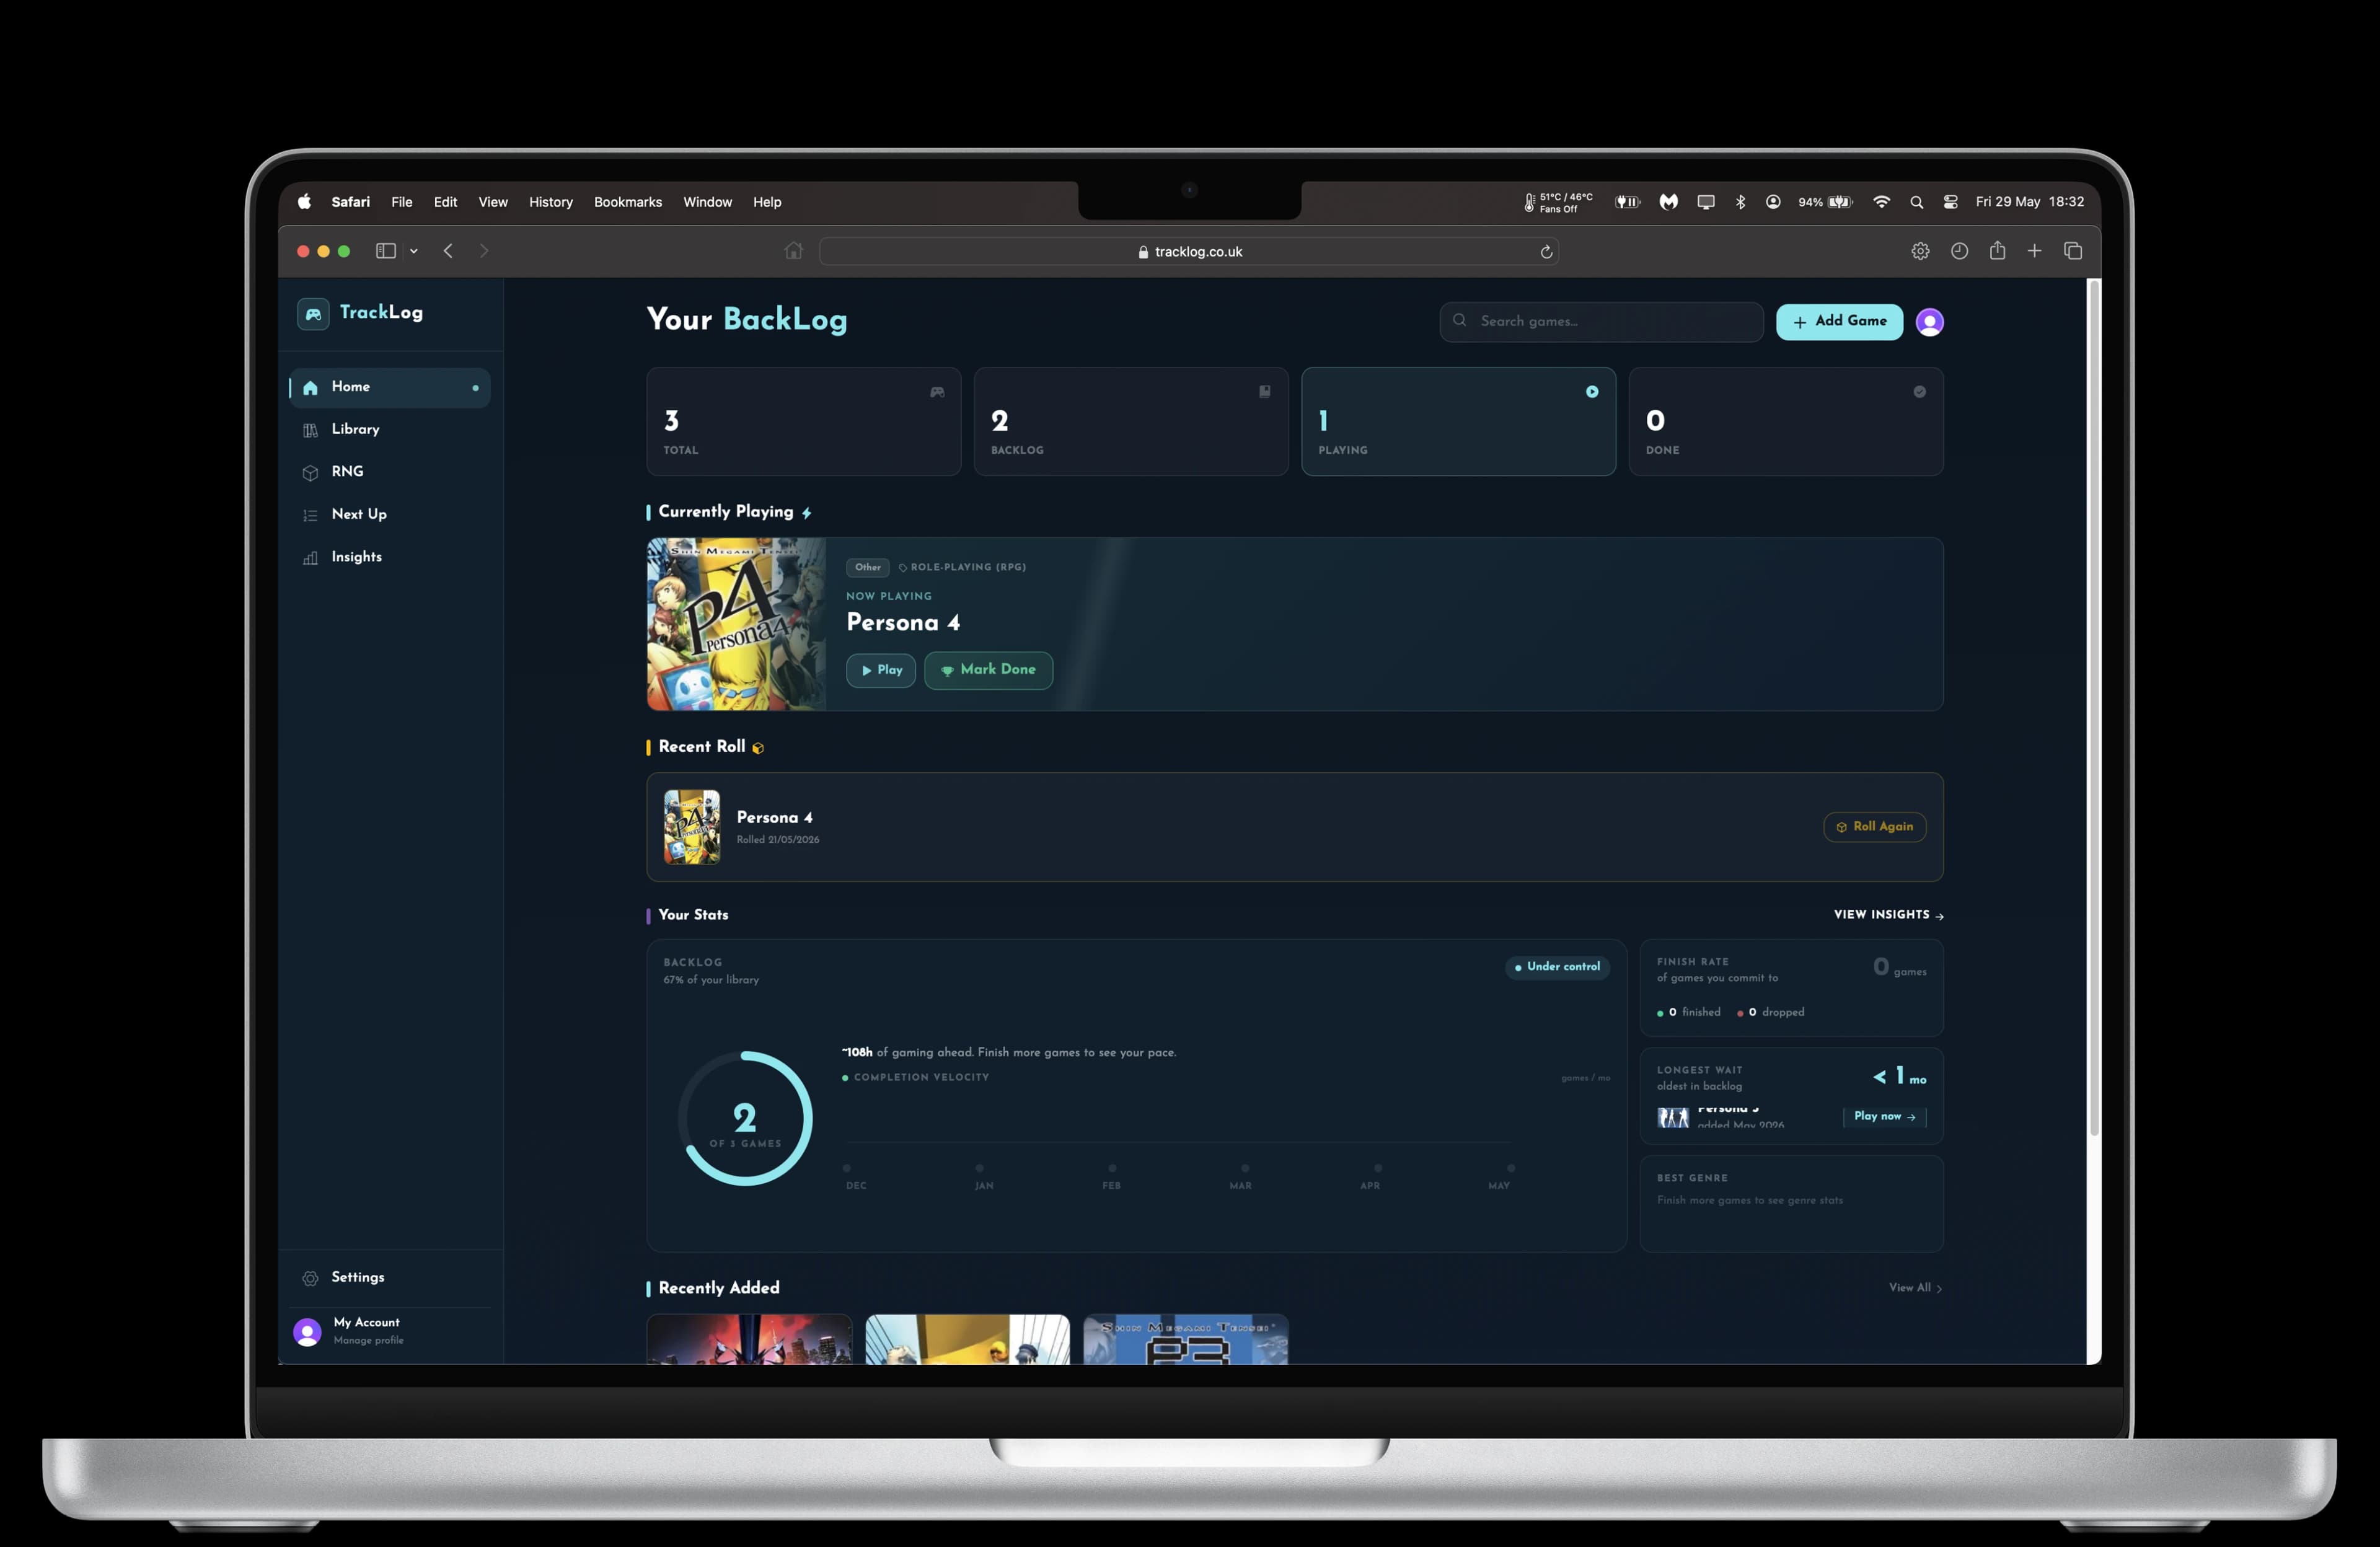Open the second Recently Added game cover
Image resolution: width=2380 pixels, height=1547 pixels.
pyautogui.click(x=967, y=1339)
